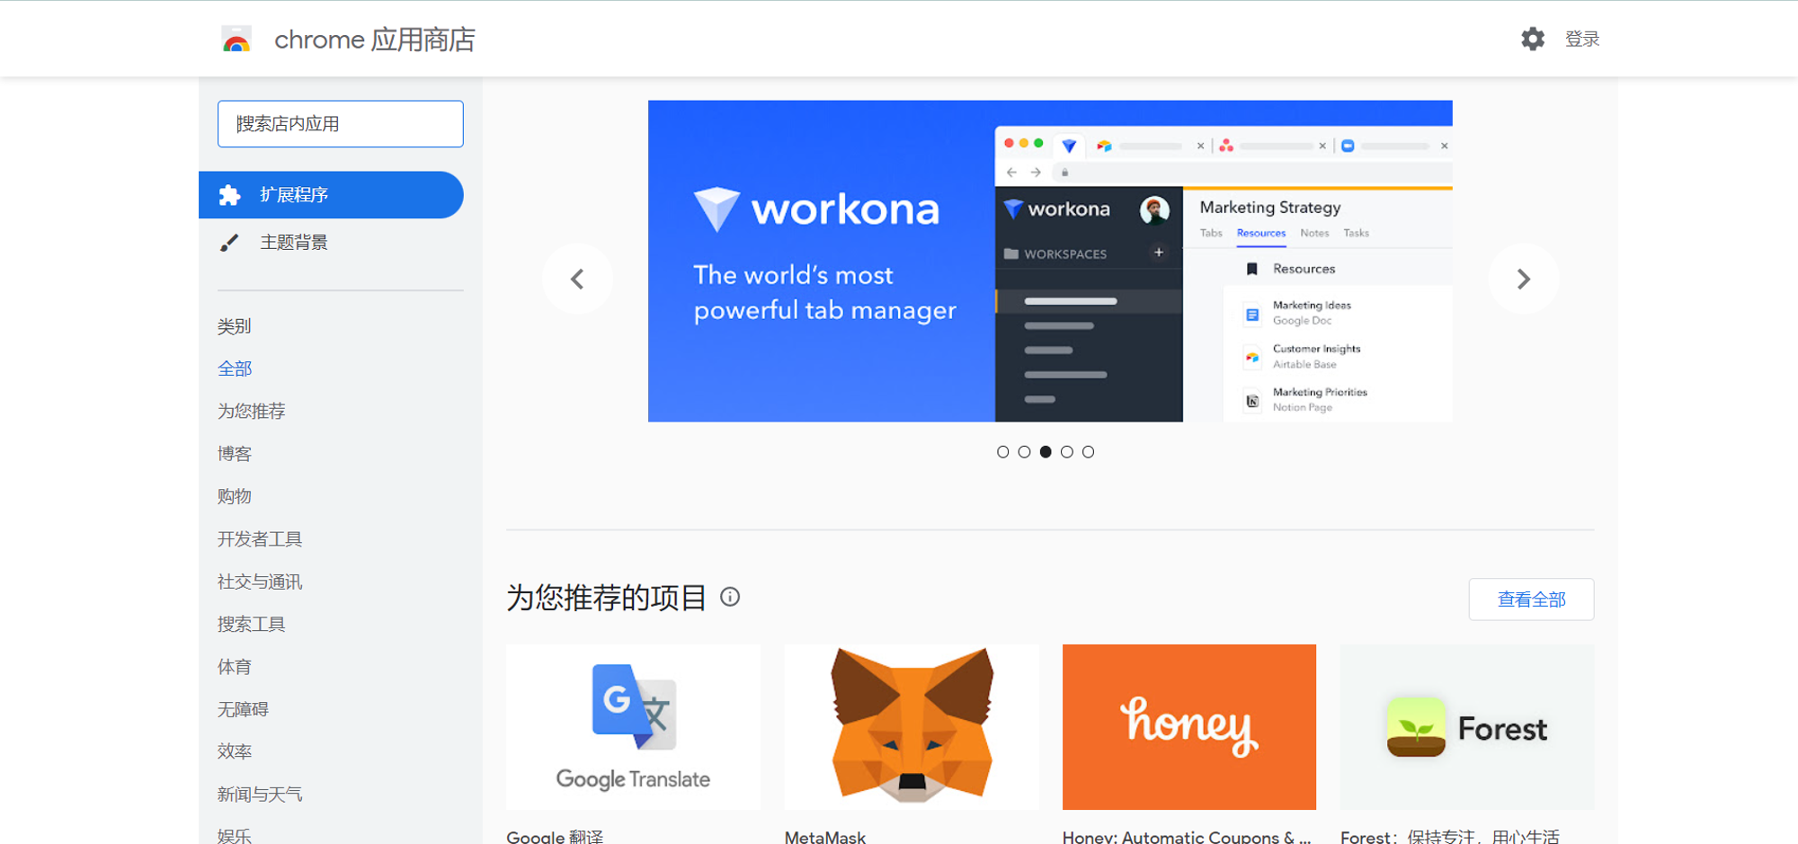The width and height of the screenshot is (1798, 844).
Task: Choose the 搜索工具 category
Action: 252,624
